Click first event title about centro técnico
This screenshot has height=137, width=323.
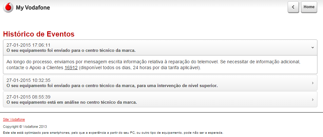[71, 50]
